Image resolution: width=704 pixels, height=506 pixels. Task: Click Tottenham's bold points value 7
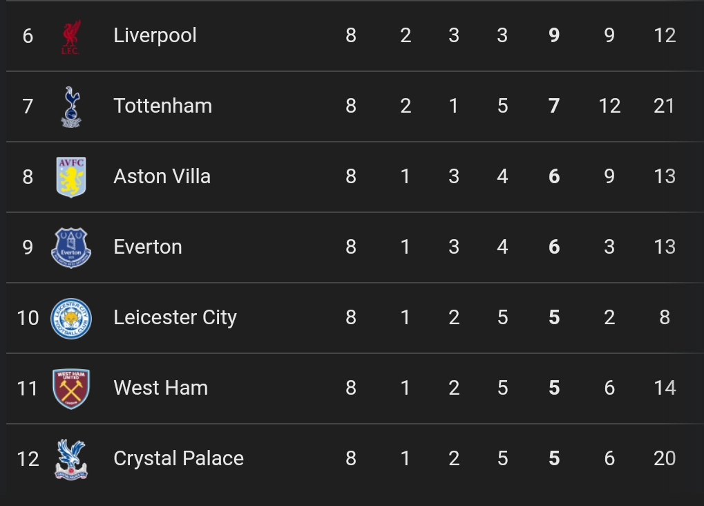[x=554, y=106]
